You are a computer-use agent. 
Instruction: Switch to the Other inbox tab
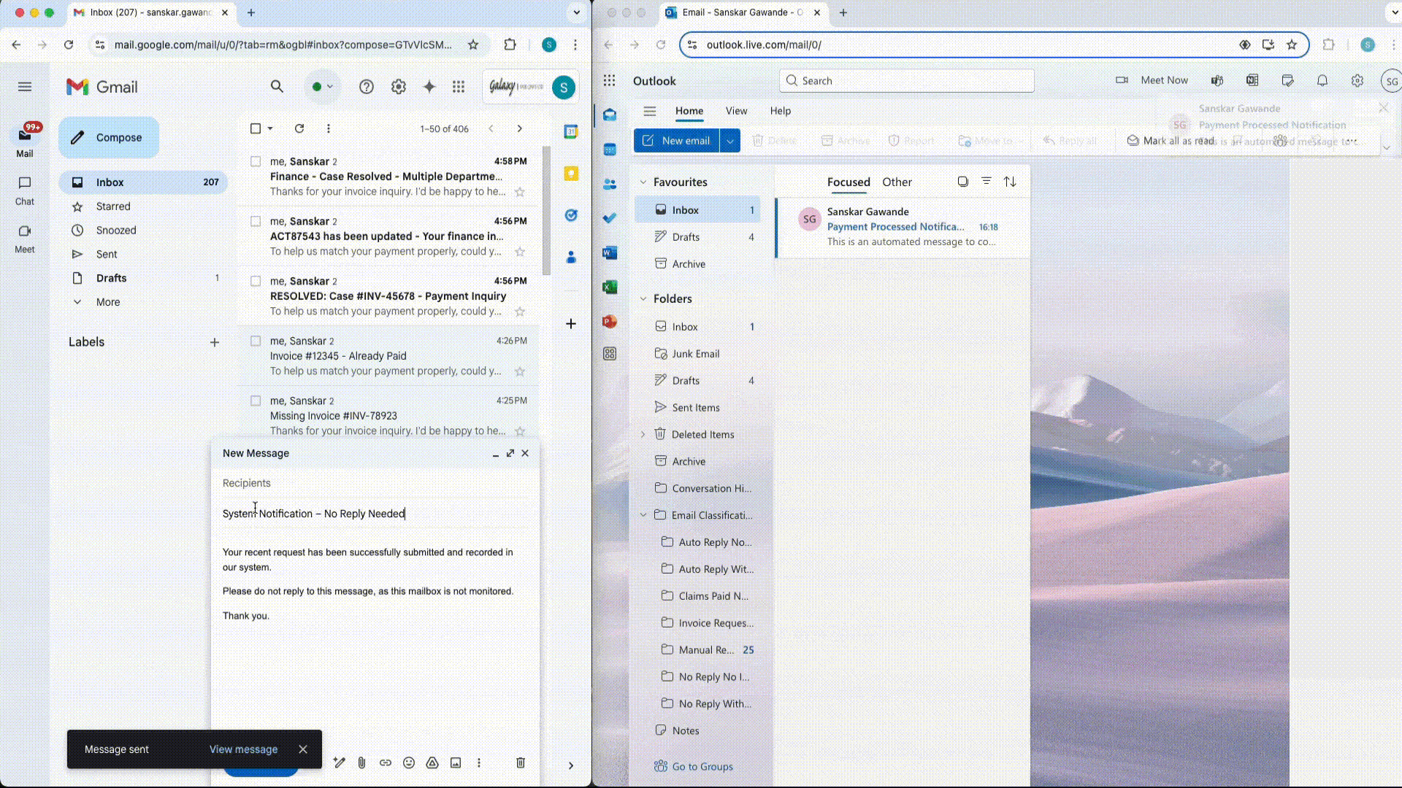click(897, 182)
